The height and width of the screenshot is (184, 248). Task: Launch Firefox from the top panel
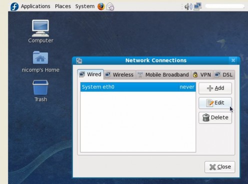(101, 6)
